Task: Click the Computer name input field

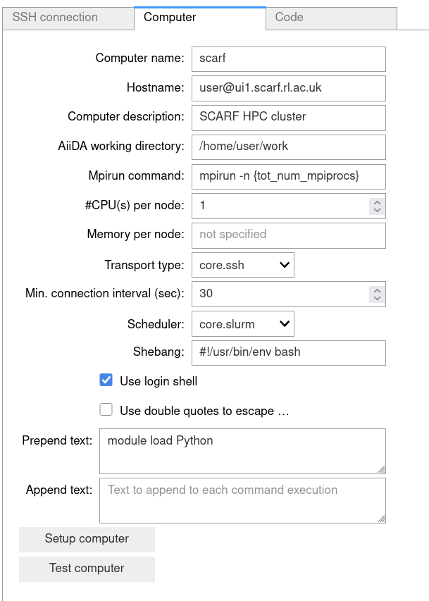Action: (x=288, y=58)
